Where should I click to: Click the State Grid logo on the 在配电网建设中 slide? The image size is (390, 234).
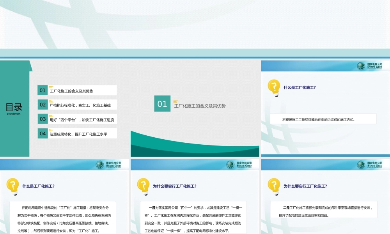108,165
